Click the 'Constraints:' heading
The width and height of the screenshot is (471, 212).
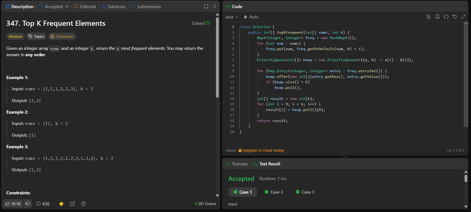(18, 193)
